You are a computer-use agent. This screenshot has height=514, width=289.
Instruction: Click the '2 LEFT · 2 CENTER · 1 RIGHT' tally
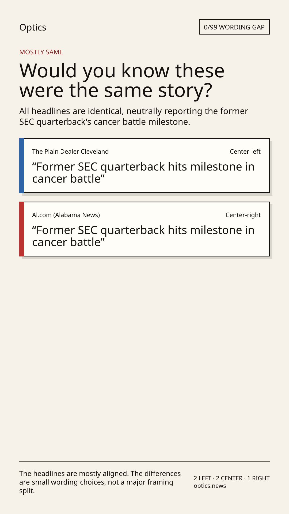[232, 478]
